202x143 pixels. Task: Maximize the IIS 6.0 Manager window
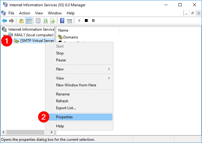pyautogui.click(x=180, y=5)
